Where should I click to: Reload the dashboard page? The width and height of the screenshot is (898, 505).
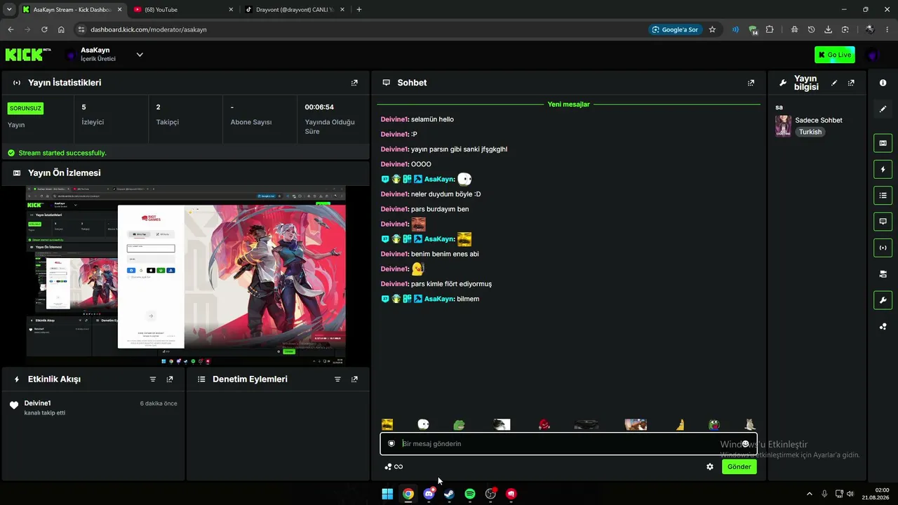tap(44, 29)
